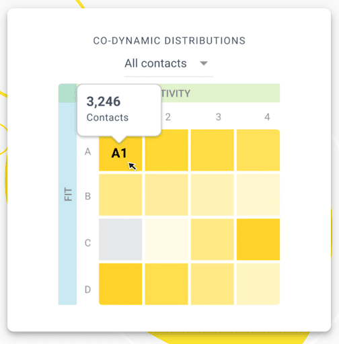Click the 3,246 Contacts tooltip
Viewport: 339px width, 344px height.
(119, 110)
